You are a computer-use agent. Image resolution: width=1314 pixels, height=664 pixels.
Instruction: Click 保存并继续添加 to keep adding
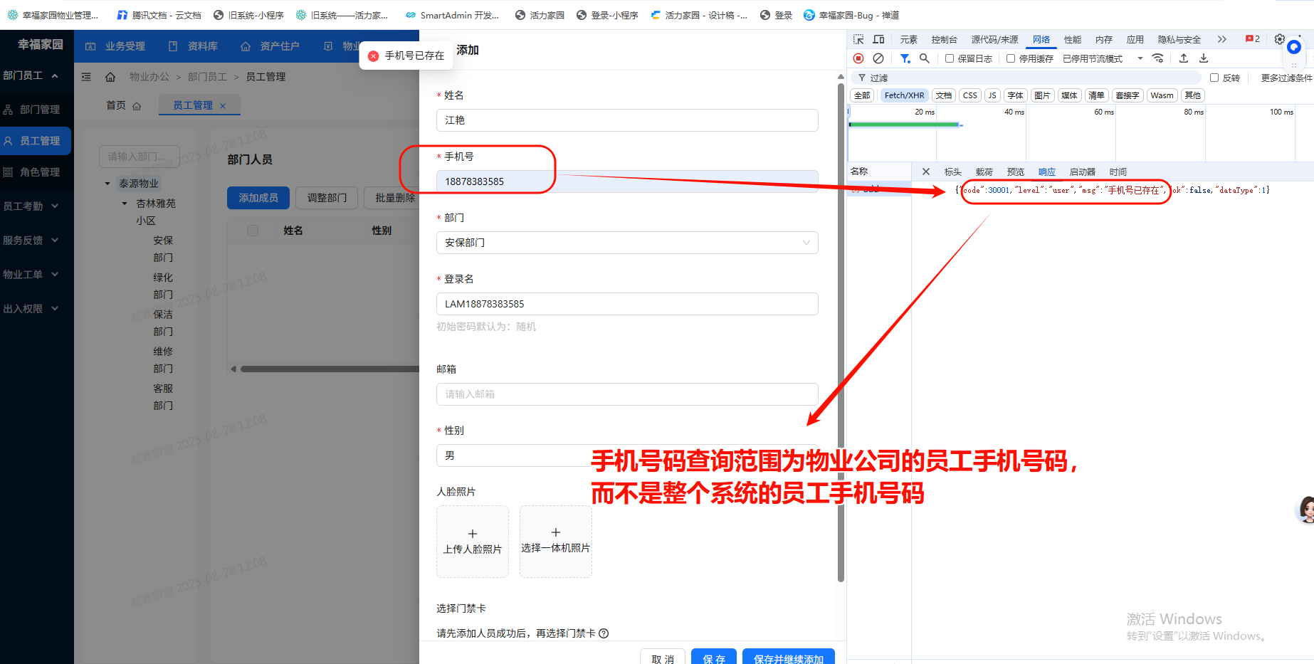click(789, 658)
